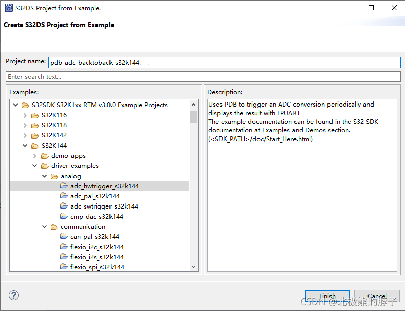The height and width of the screenshot is (311, 405).
Task: Click the S32K144 folder icon
Action: [x=35, y=146]
